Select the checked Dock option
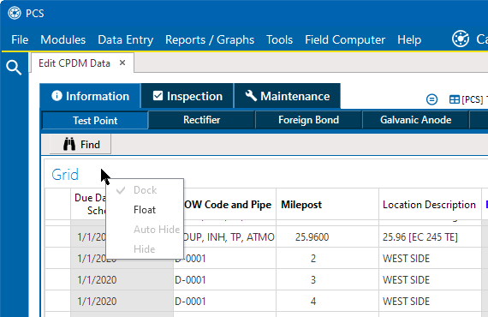The image size is (488, 317). coord(145,190)
